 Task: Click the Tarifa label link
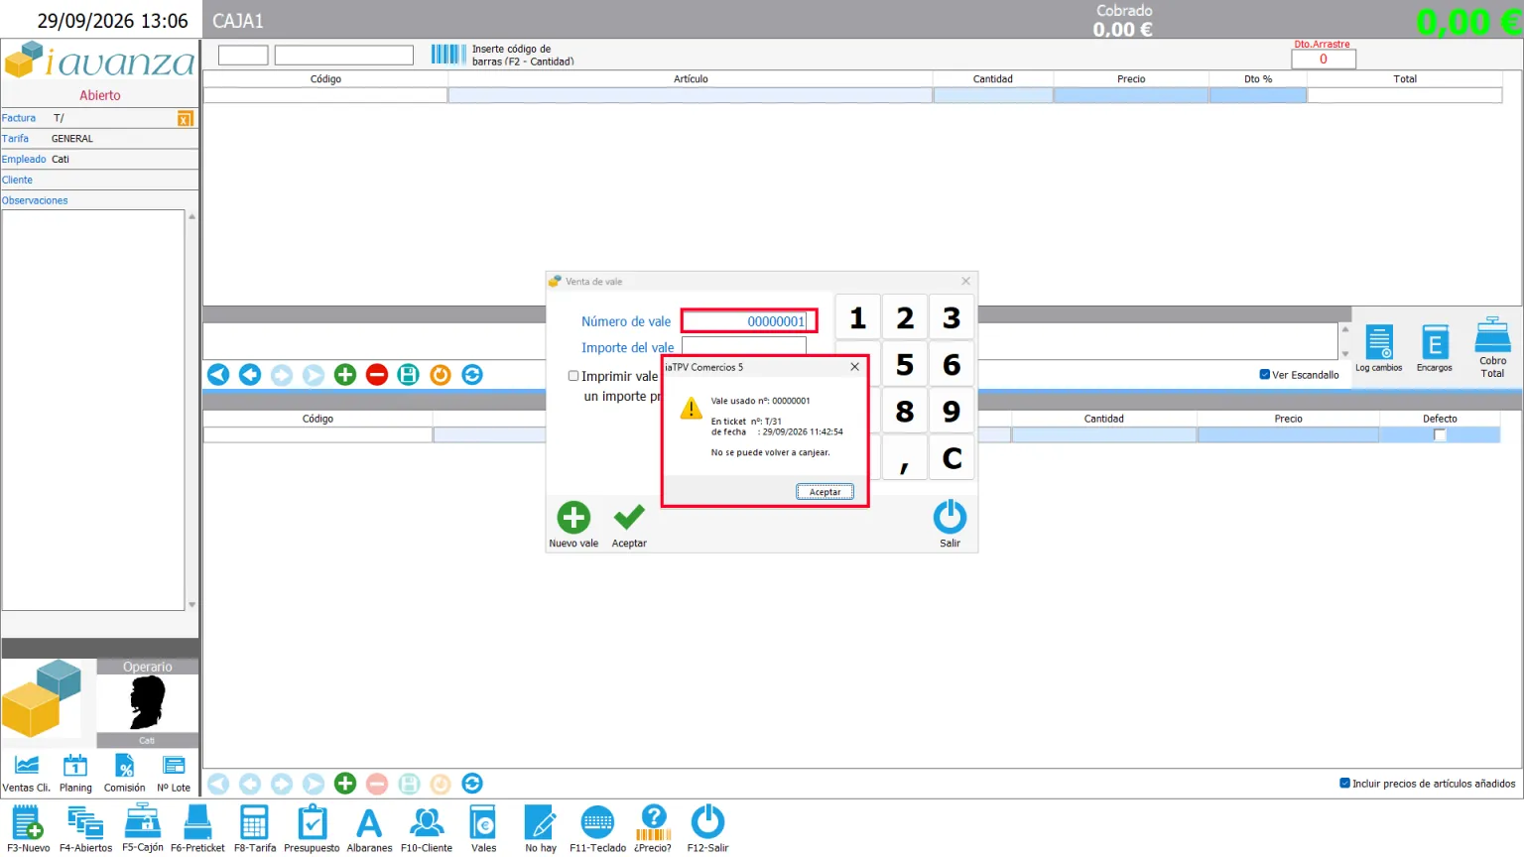[15, 139]
